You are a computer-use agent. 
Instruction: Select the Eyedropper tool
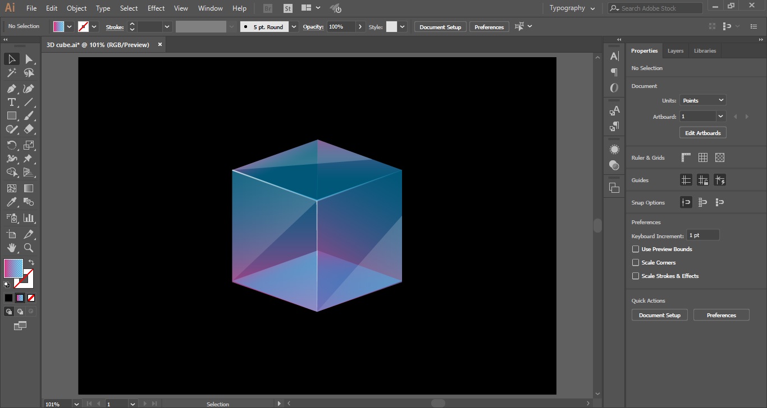11,202
